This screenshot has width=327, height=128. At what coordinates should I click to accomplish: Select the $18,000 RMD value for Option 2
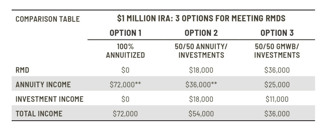click(201, 70)
